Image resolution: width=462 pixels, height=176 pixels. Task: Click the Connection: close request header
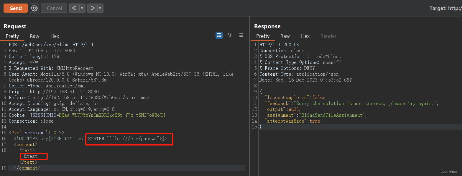[31, 121]
